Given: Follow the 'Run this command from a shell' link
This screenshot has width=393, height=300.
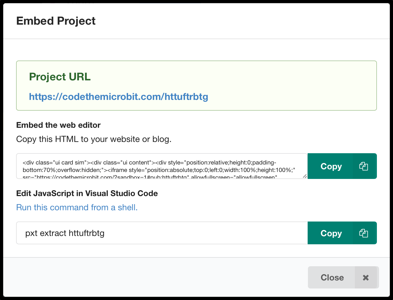Looking at the screenshot, I should [77, 207].
